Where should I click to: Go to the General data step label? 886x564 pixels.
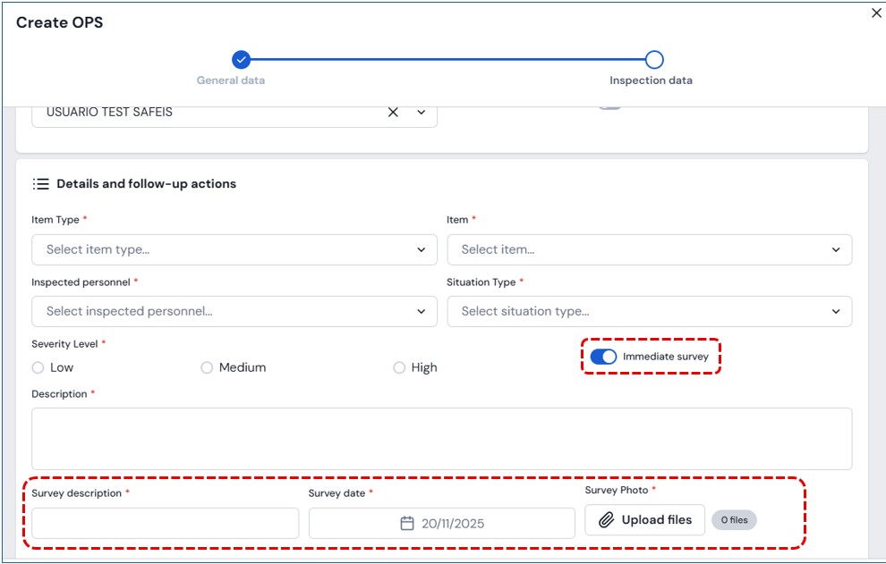click(231, 80)
